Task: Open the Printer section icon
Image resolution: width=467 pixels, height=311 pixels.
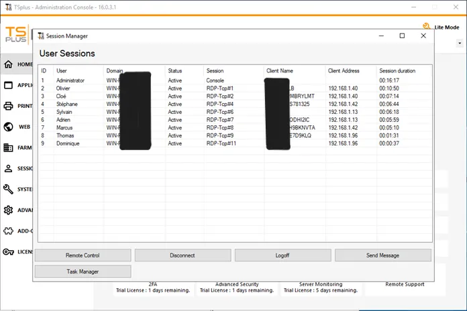Action: click(x=8, y=106)
